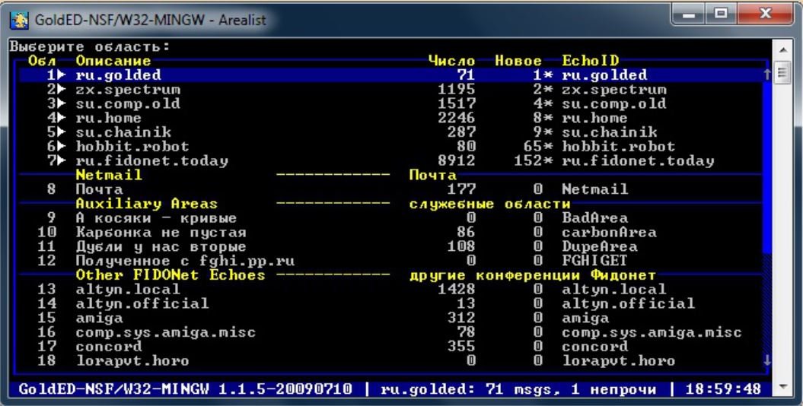Select su.comp.old in the description column
Screen dimensions: 803x406
(128, 104)
